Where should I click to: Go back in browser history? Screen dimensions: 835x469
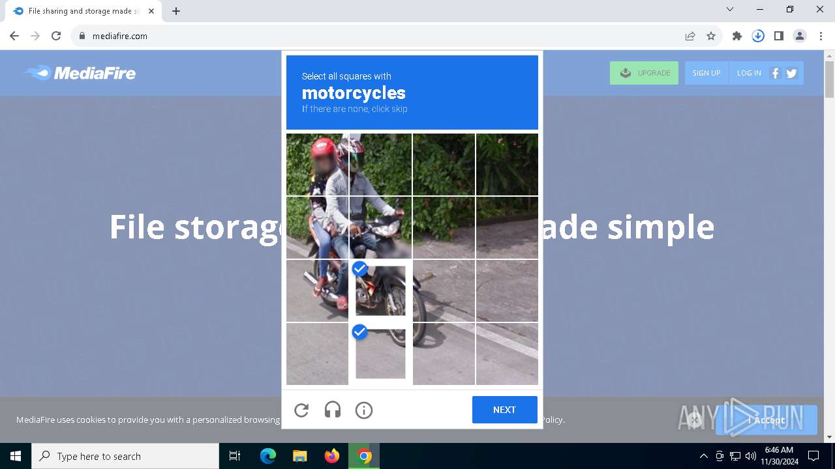tap(14, 36)
